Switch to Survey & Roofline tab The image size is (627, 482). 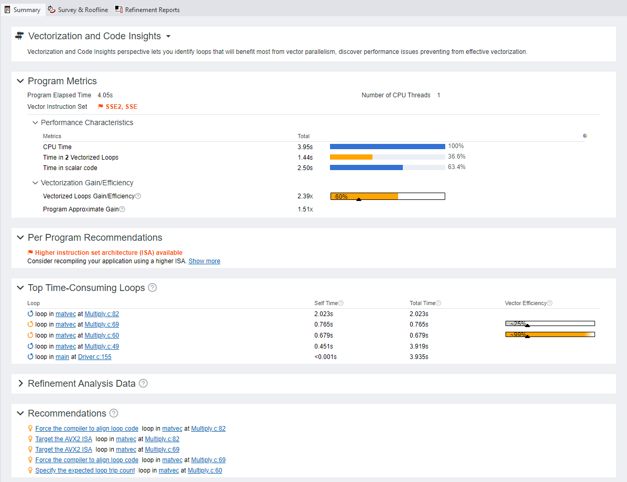point(78,9)
